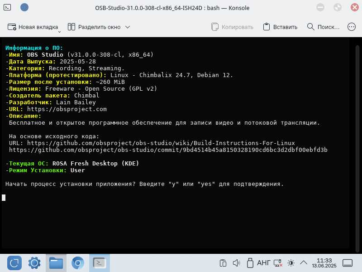Switch the АНГ keyboard layout indicator
The width and height of the screenshot is (362, 272).
click(264, 263)
